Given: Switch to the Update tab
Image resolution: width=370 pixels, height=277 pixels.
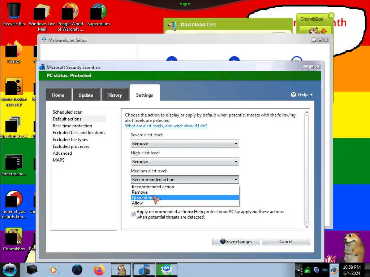Looking at the screenshot, I should tap(86, 95).
